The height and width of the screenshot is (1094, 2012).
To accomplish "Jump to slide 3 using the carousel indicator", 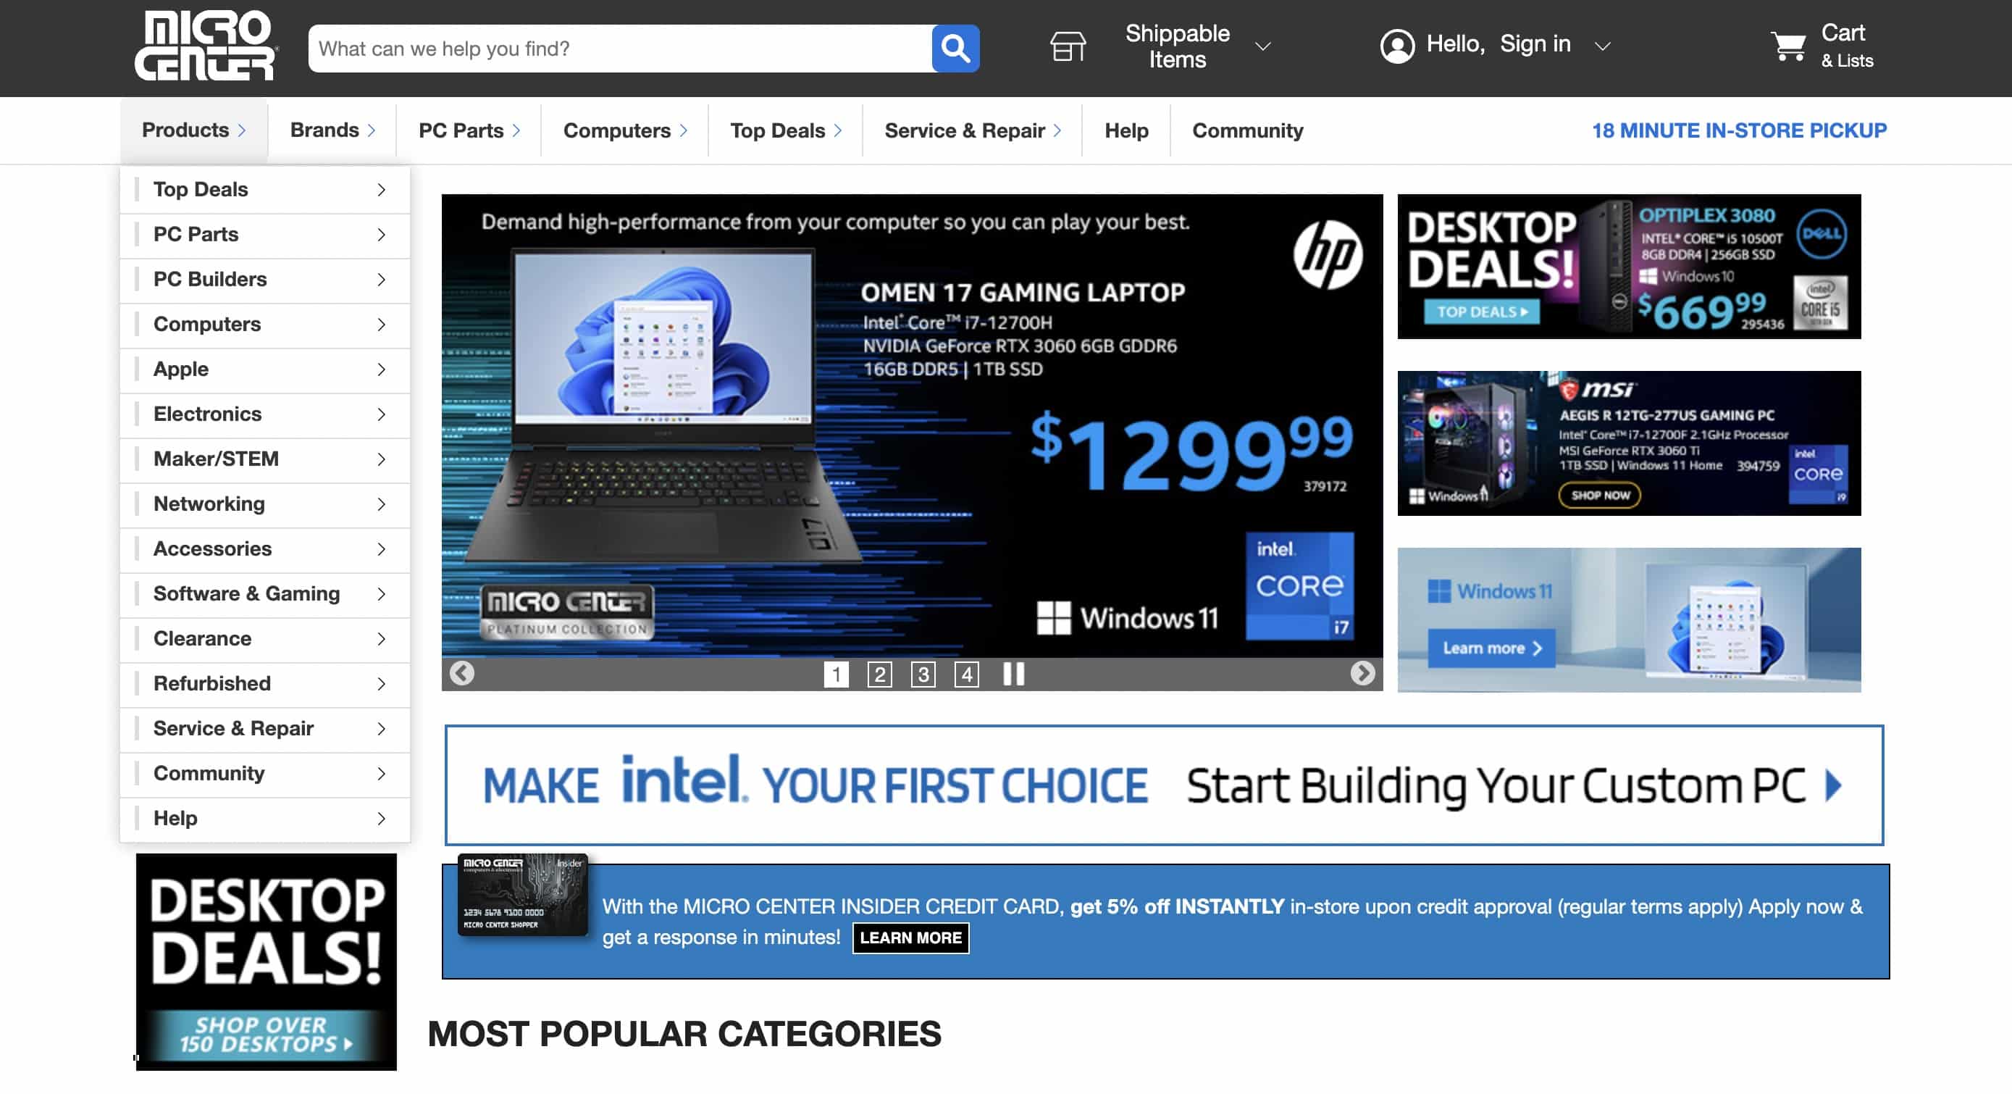I will (x=924, y=675).
